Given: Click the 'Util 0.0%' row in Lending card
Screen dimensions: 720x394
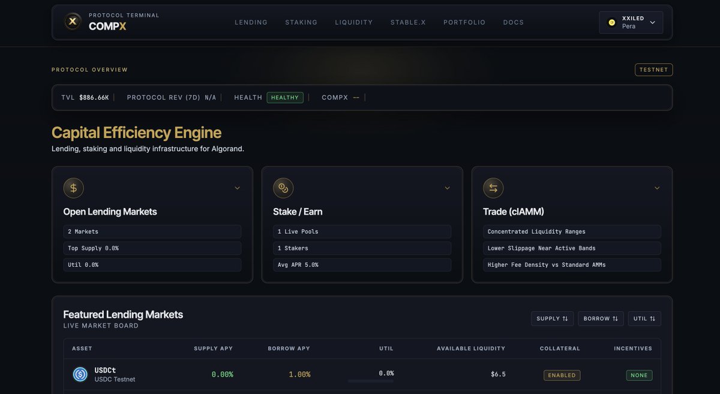Looking at the screenshot, I should pyautogui.click(x=152, y=264).
